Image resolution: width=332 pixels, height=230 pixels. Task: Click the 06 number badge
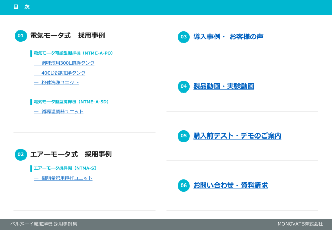tap(184, 186)
